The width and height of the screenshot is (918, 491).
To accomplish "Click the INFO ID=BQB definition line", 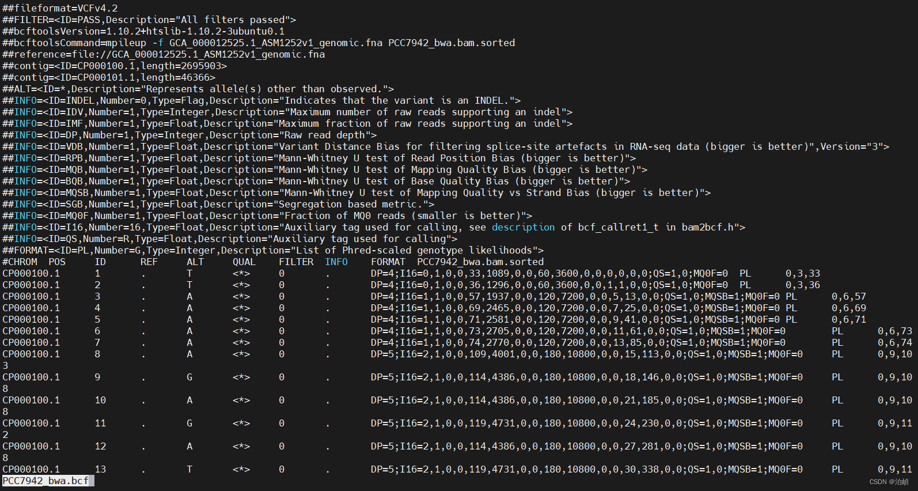I will tap(316, 181).
